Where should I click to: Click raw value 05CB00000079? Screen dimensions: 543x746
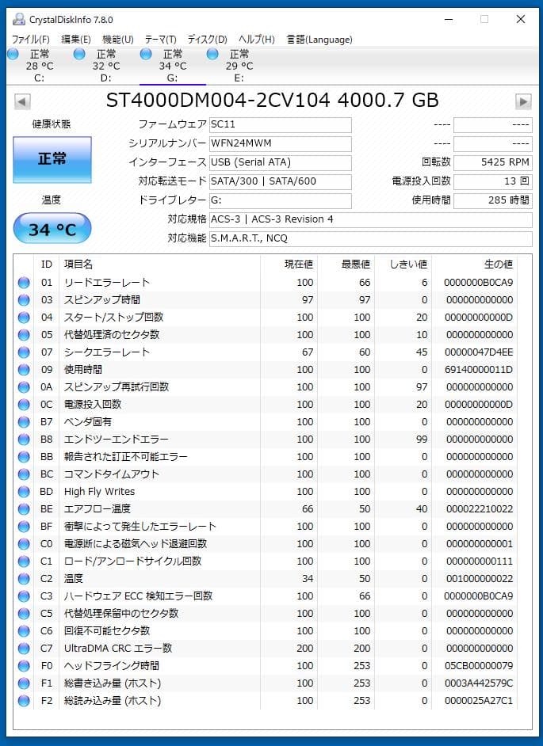479,666
